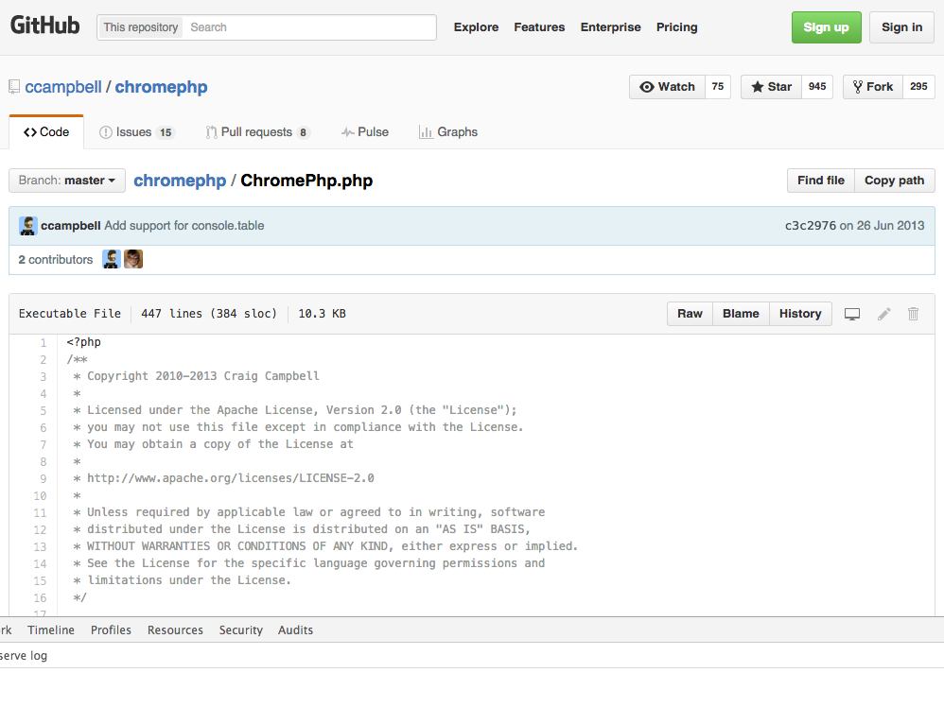View the Raw version of the file
This screenshot has height=707, width=944.
[x=689, y=313]
